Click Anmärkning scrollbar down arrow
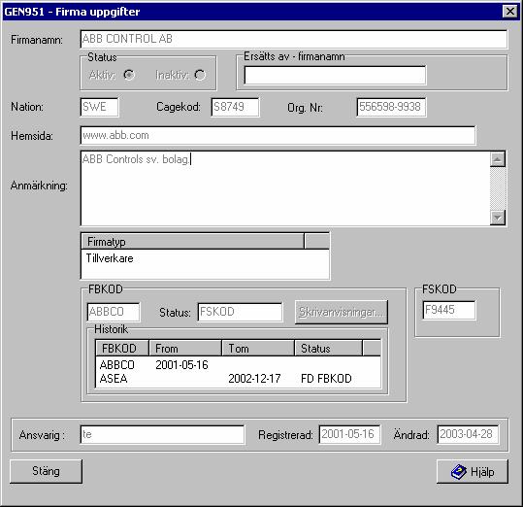523x507 pixels. (x=498, y=218)
